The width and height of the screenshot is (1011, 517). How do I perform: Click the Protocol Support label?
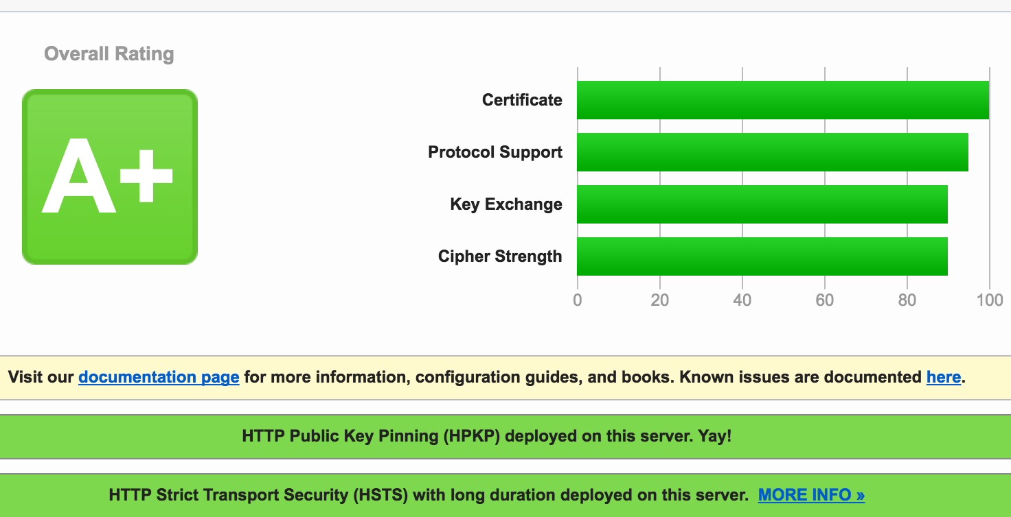pos(495,152)
